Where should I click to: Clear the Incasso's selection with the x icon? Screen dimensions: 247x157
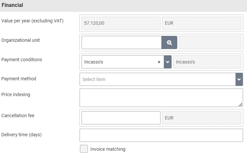159,62
